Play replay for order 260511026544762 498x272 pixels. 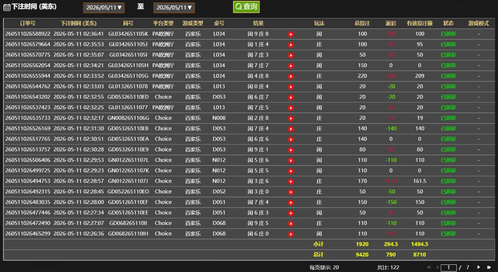click(x=290, y=87)
